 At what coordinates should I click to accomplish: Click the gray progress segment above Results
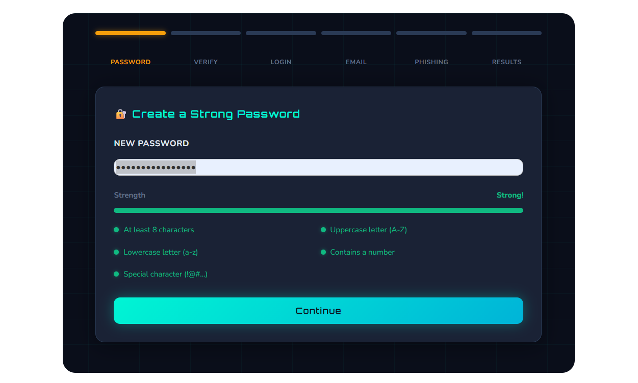click(x=506, y=33)
